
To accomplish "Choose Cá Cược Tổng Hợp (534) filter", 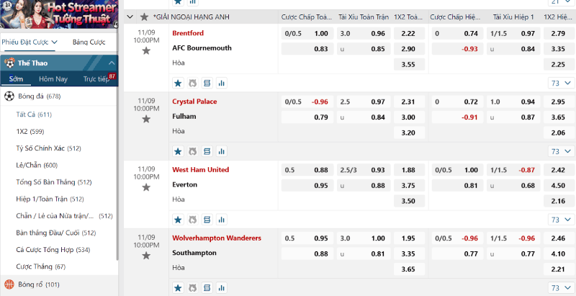I will pyautogui.click(x=53, y=250).
